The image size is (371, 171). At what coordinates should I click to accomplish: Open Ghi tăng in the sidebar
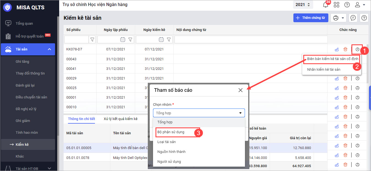pos(22,62)
